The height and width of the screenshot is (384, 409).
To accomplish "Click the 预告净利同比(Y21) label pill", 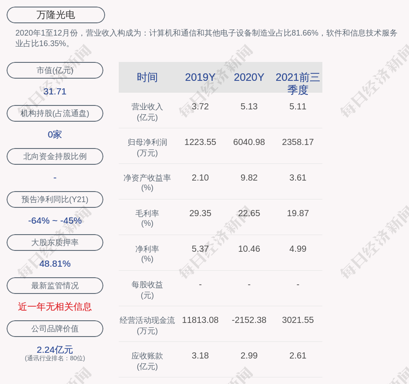I will tap(55, 199).
